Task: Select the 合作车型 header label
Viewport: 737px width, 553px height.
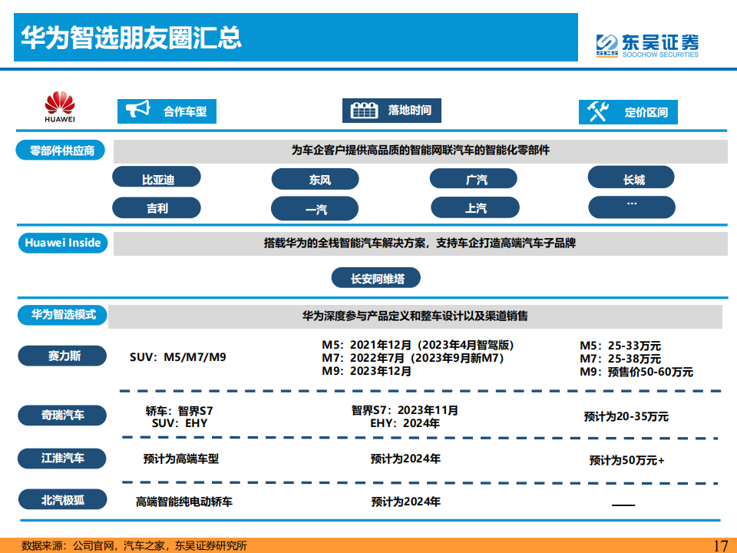Action: (x=185, y=111)
